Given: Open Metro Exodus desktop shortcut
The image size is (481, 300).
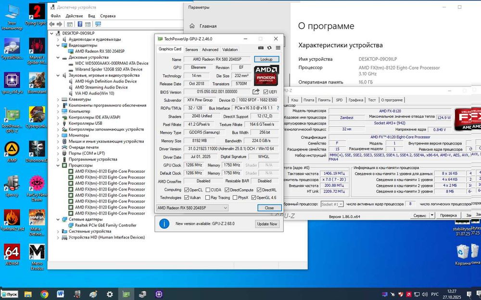Looking at the screenshot, I should coord(37,257).
